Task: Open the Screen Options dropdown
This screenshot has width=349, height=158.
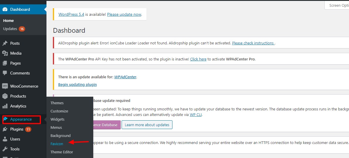Action: [338, 5]
